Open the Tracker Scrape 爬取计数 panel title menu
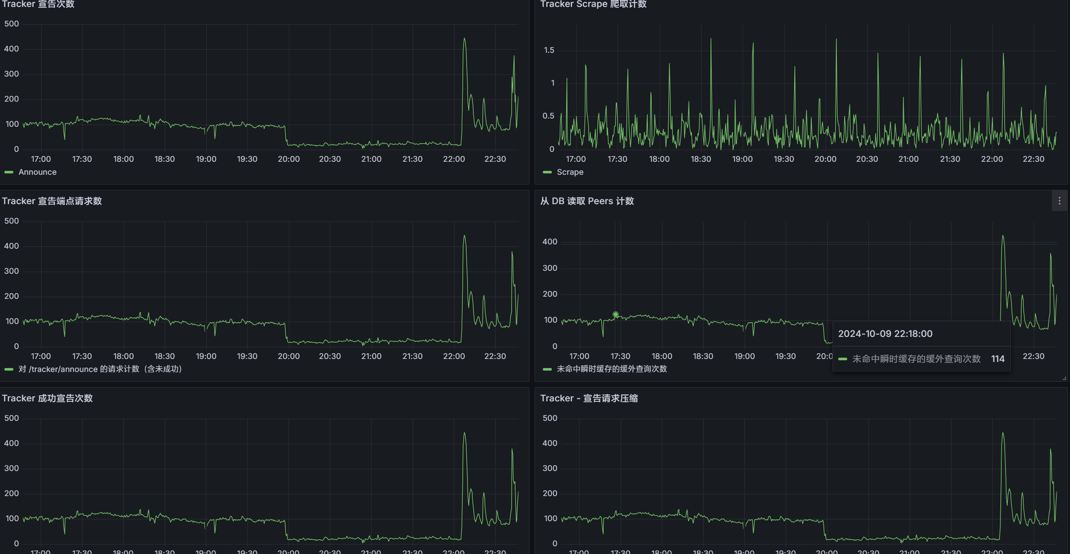 coord(593,4)
